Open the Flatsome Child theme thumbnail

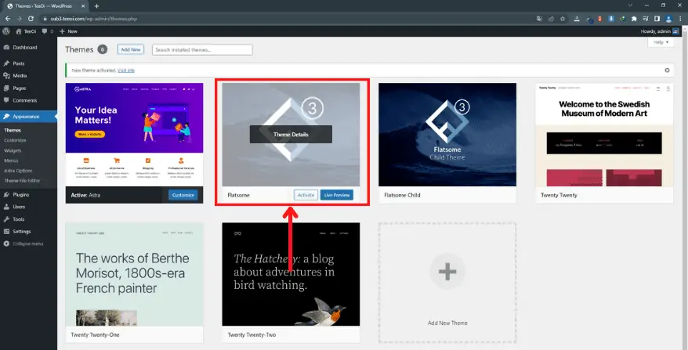pos(447,135)
